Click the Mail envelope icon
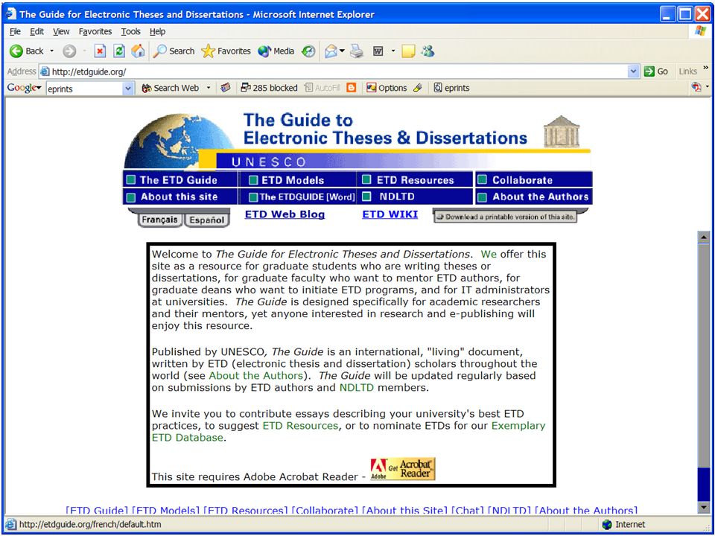This screenshot has width=715, height=536. [331, 51]
